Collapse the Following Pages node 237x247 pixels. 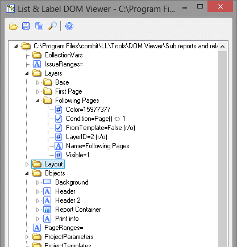click(38, 101)
